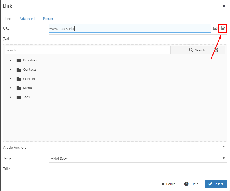This screenshot has height=191, width=230.
Task: Switch to the Popups tab
Action: click(x=49, y=19)
